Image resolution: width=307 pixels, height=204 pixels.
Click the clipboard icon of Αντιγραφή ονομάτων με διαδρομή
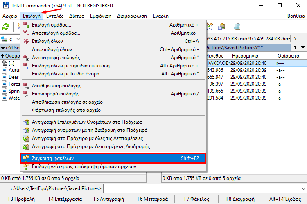tap(26, 130)
